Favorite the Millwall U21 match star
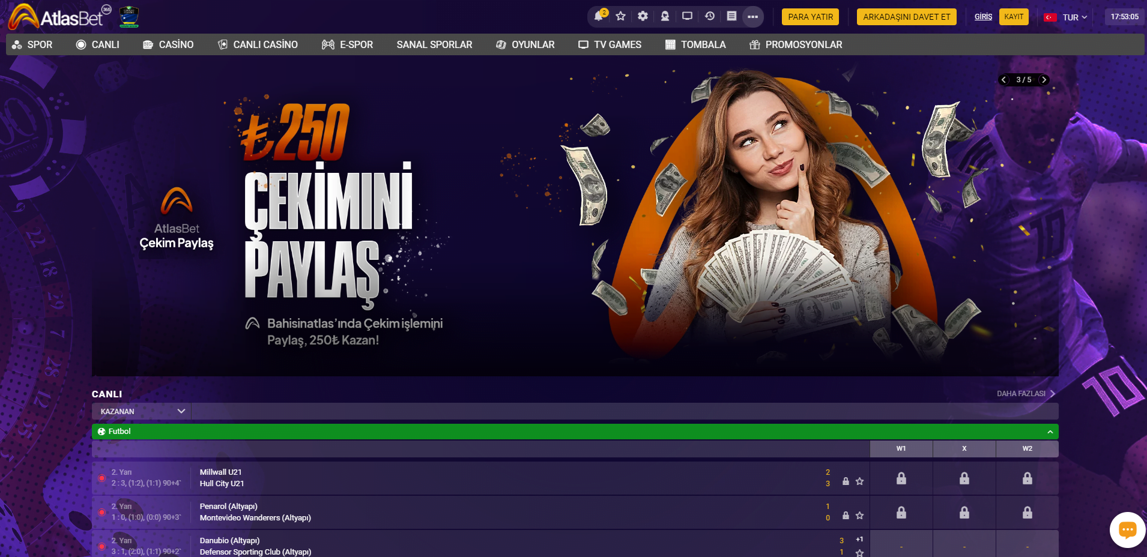 (859, 481)
